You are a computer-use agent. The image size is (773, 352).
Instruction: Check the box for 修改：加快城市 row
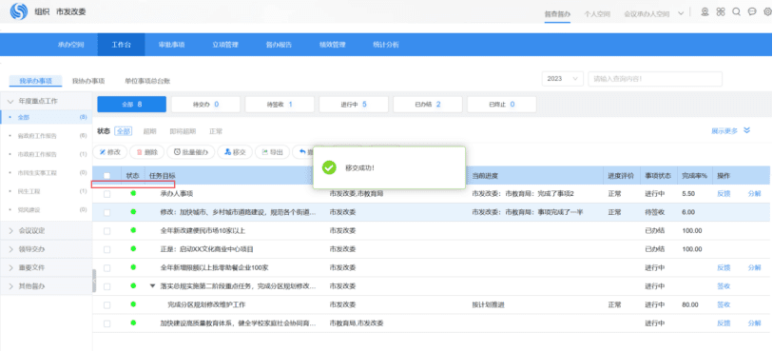[x=107, y=212]
